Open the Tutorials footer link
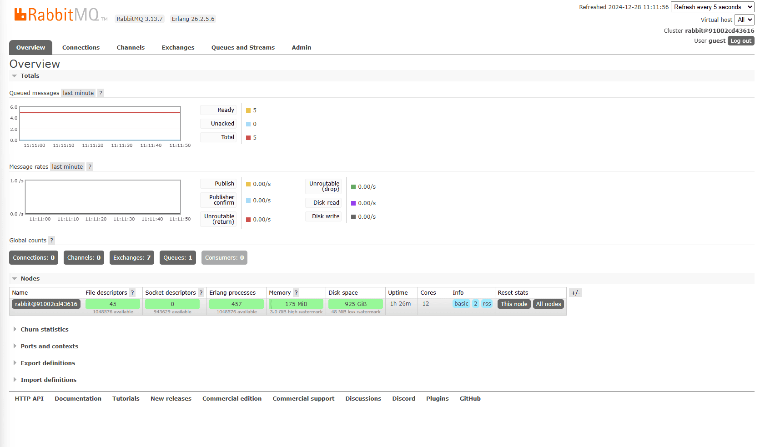760x447 pixels. click(x=126, y=398)
